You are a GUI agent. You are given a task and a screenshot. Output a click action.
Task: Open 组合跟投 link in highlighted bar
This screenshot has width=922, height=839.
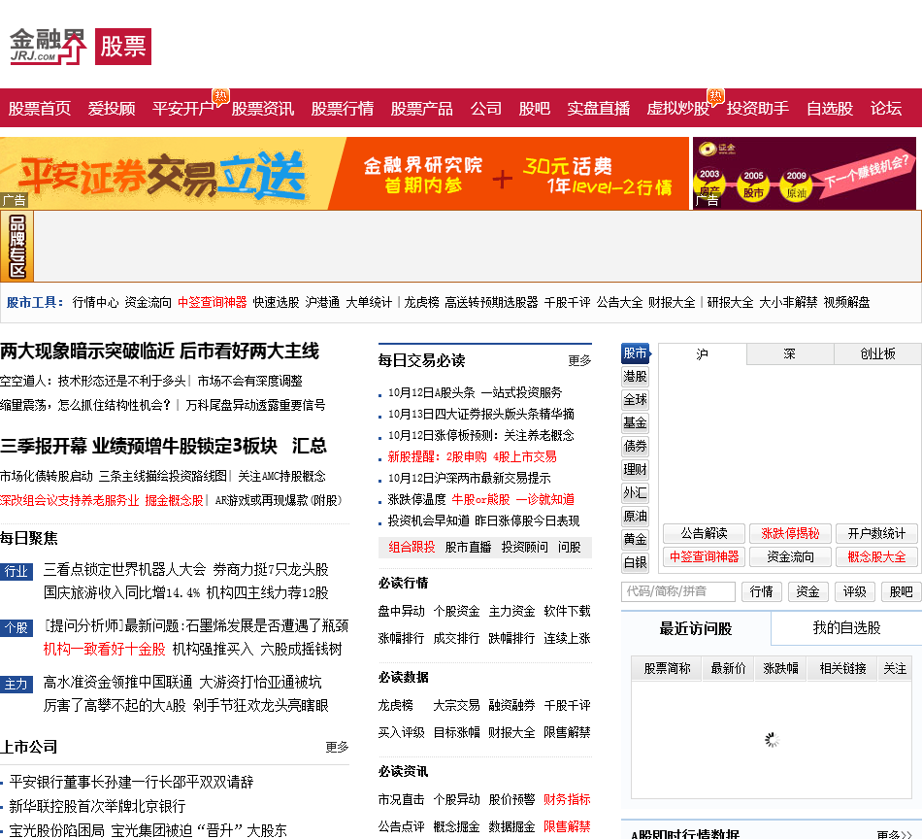412,547
